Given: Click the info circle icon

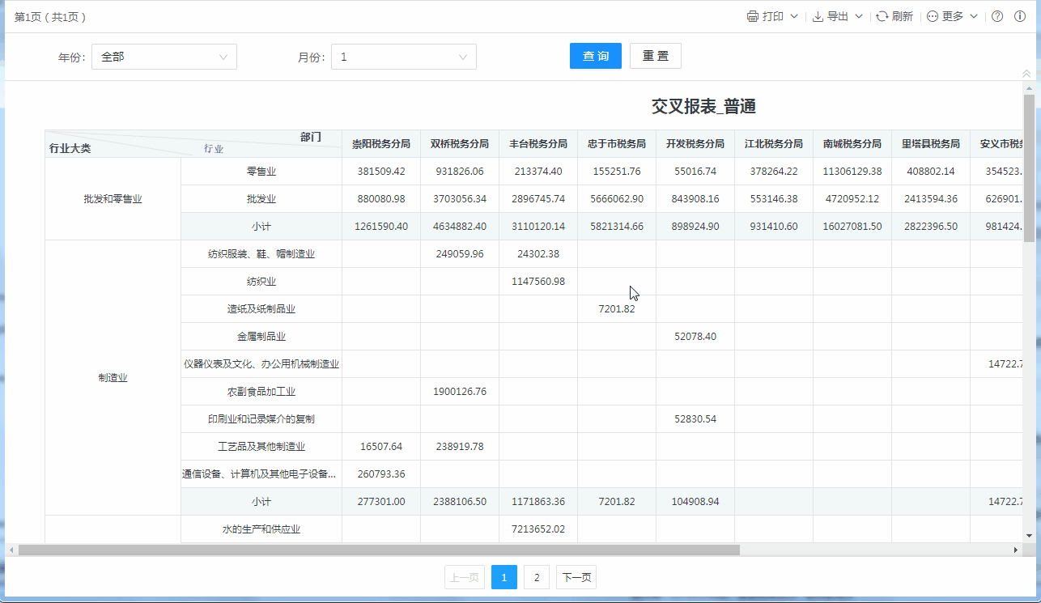Looking at the screenshot, I should pyautogui.click(x=1020, y=16).
